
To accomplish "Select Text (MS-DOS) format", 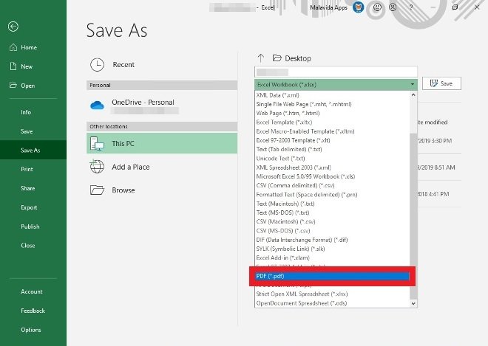I will coord(332,212).
